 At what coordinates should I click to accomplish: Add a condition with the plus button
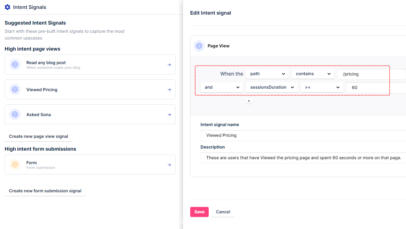249,101
